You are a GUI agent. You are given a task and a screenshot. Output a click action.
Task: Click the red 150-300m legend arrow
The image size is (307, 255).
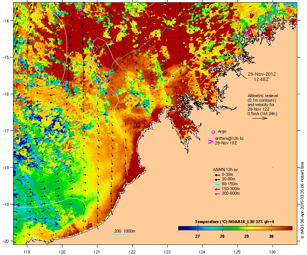(217, 189)
